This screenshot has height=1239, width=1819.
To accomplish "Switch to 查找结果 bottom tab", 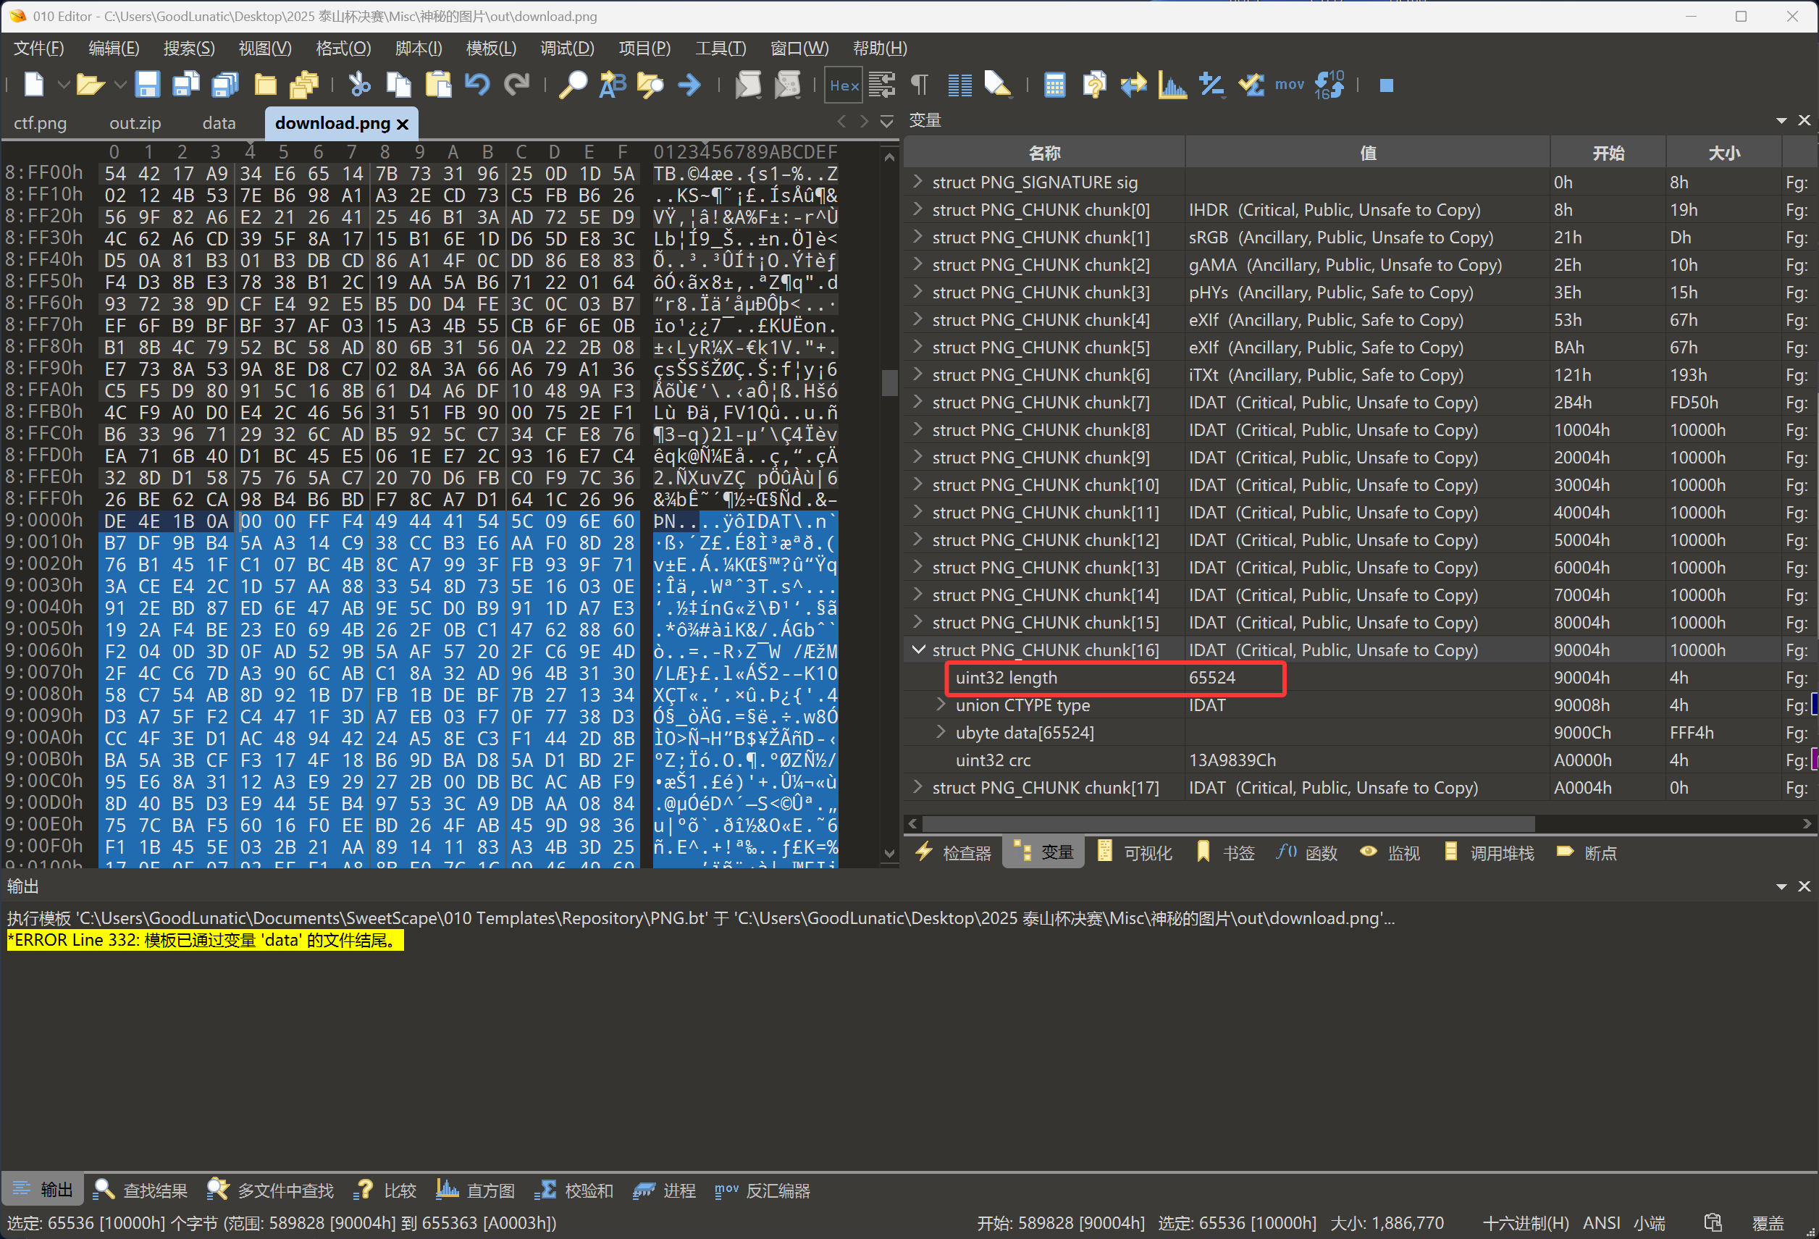I will click(140, 1190).
